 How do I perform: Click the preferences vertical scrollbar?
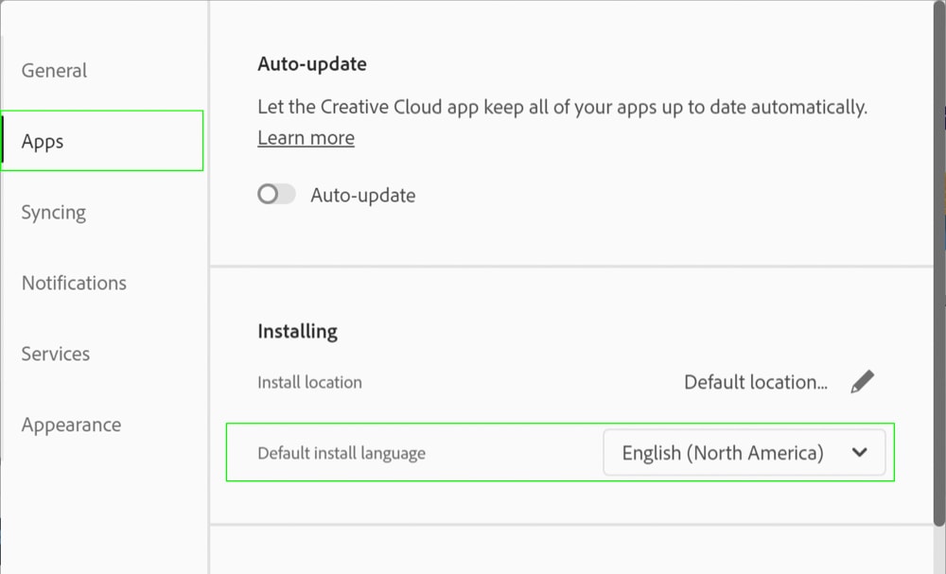point(939,266)
